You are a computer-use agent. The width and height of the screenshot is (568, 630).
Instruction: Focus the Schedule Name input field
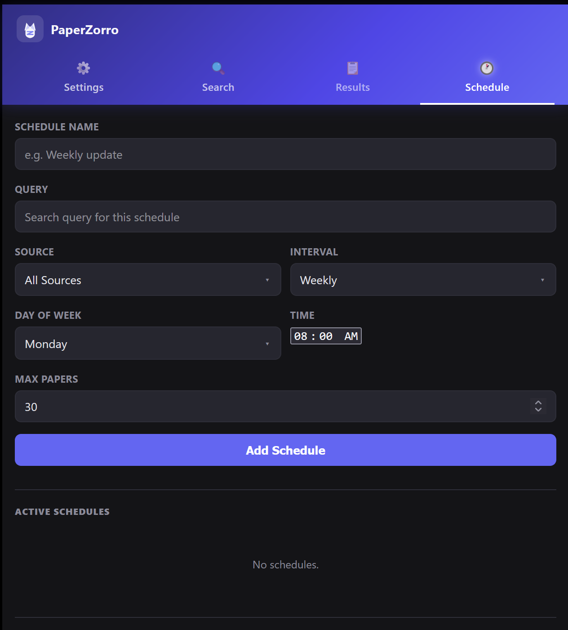click(285, 154)
